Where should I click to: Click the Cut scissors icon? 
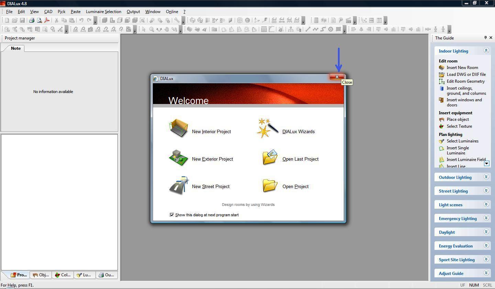point(56,20)
